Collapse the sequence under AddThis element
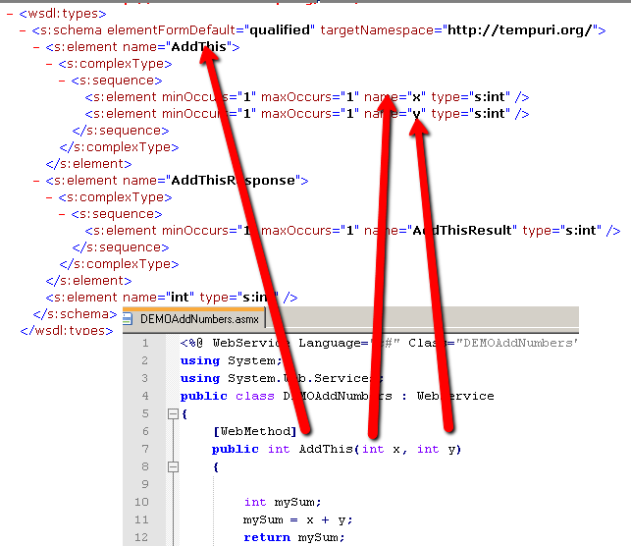 (64, 81)
